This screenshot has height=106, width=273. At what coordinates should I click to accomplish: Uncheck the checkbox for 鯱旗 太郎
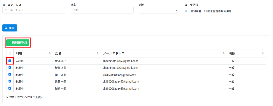coord(10,67)
